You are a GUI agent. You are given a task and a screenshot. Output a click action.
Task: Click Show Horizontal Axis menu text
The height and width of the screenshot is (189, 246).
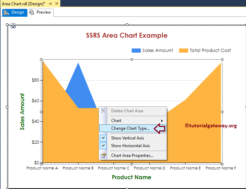130,146
